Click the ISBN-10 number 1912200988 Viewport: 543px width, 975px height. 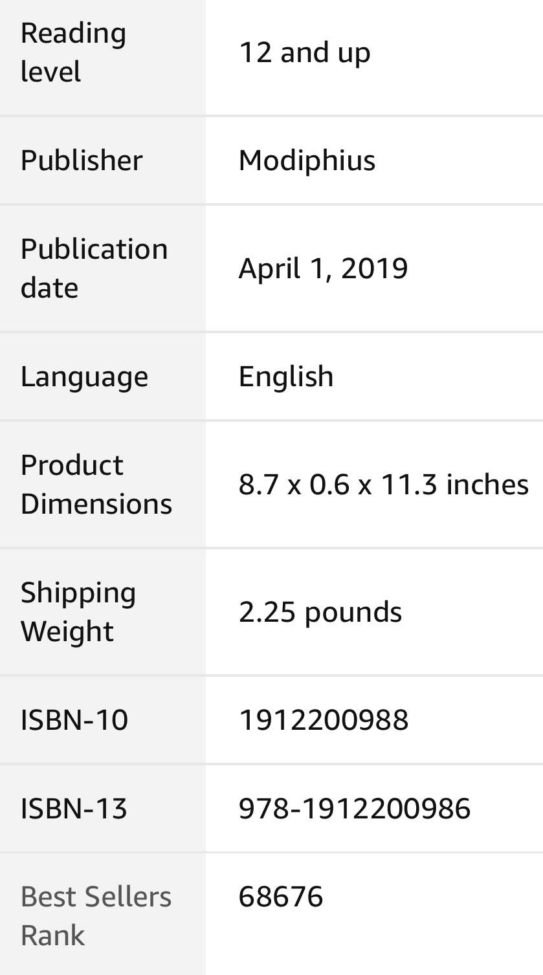coord(324,720)
